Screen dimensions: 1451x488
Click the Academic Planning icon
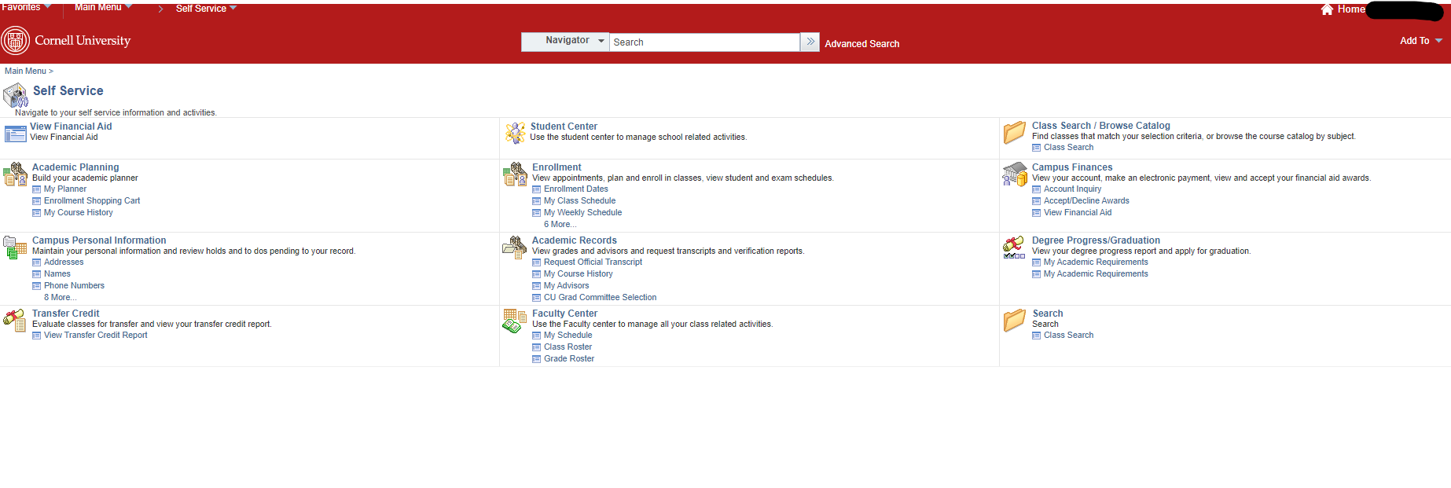(x=15, y=174)
